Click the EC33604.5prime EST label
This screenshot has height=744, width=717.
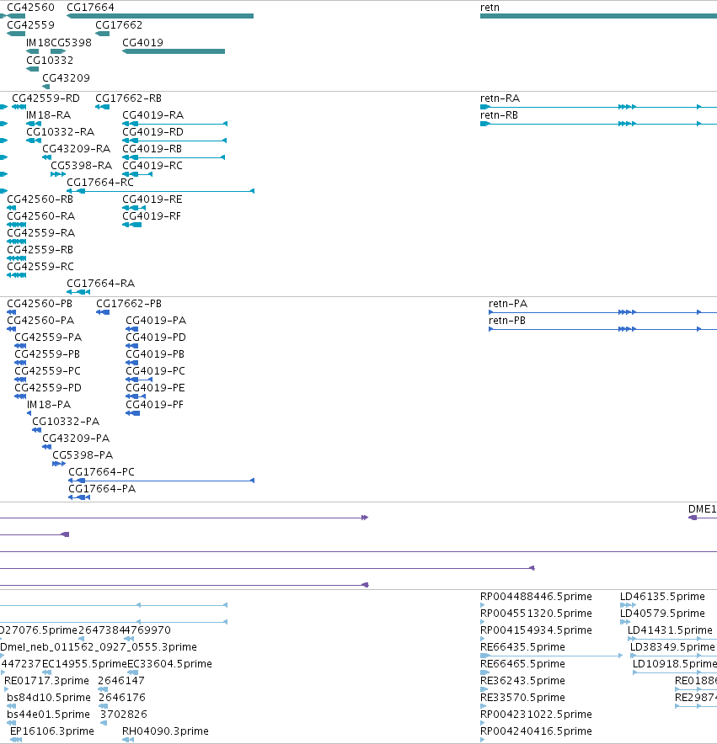click(x=169, y=664)
